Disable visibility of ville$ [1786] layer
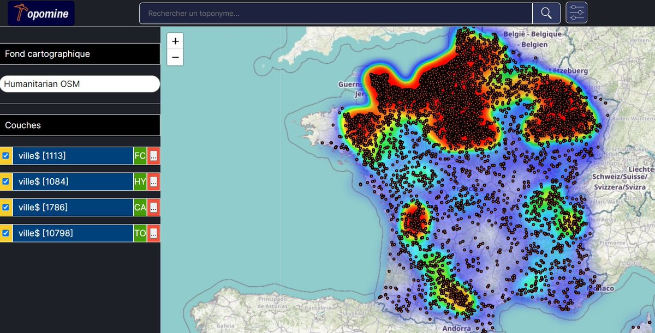Image resolution: width=655 pixels, height=333 pixels. (6, 207)
